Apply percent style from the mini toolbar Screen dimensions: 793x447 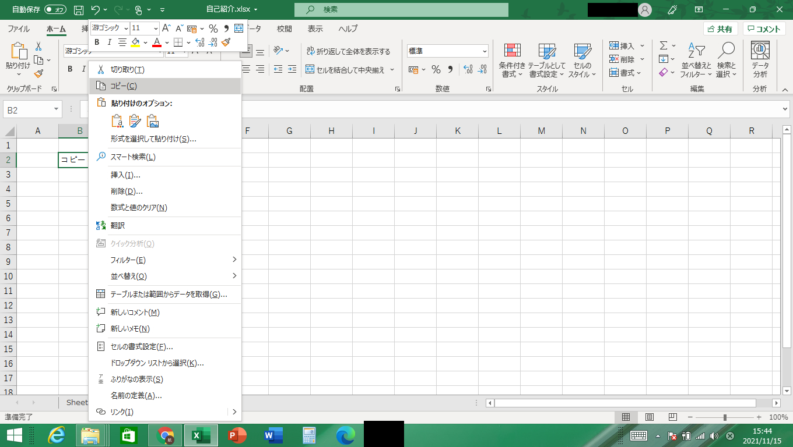(x=213, y=28)
